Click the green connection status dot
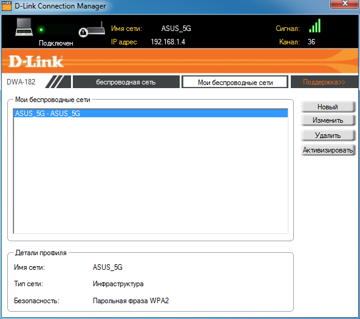The height and width of the screenshot is (319, 360). click(x=41, y=30)
